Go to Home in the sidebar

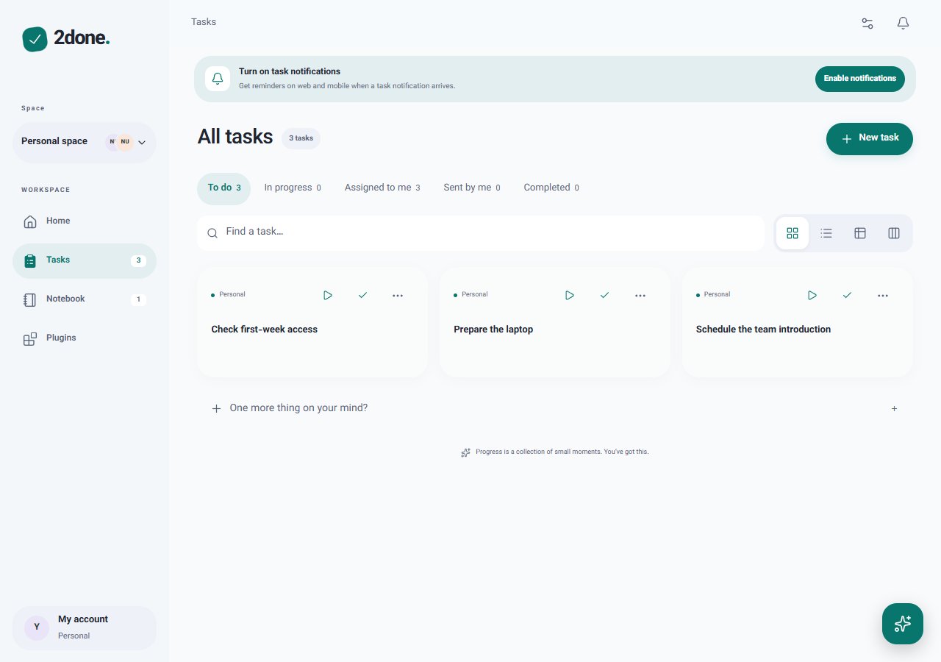tap(85, 221)
